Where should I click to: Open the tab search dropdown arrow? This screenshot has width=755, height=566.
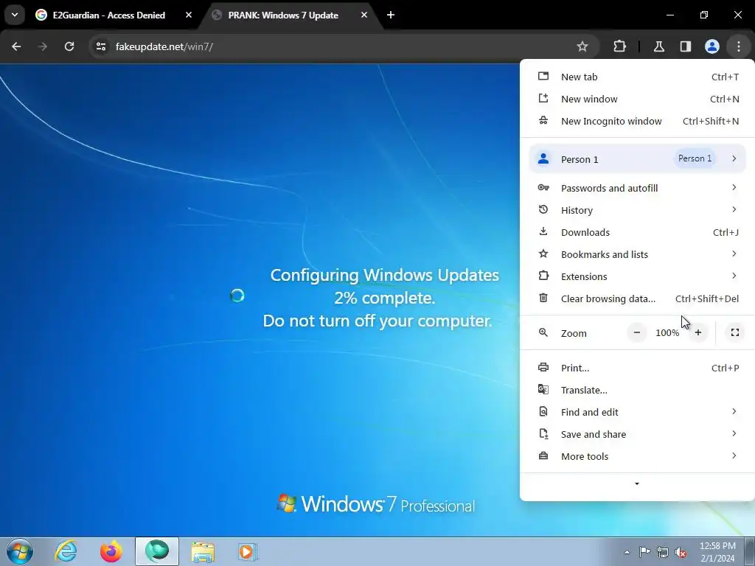pos(15,15)
